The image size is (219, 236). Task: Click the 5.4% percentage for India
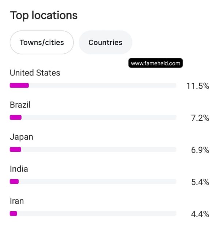tap(200, 182)
